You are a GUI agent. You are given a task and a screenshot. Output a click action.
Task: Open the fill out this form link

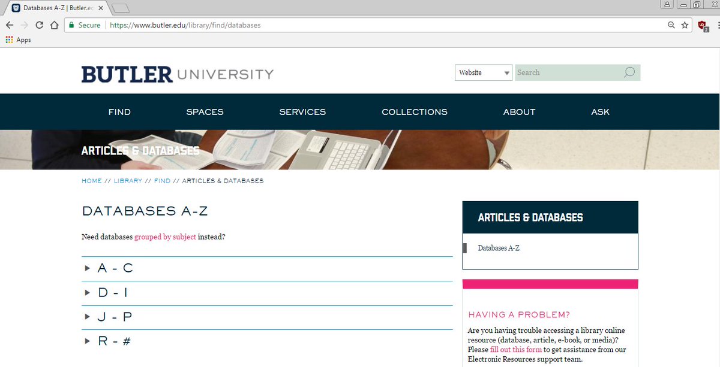(x=516, y=350)
